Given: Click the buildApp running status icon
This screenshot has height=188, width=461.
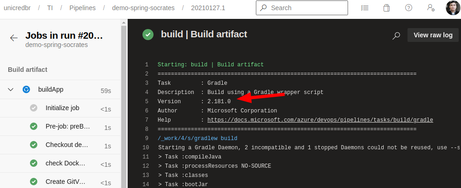Looking at the screenshot, I should point(26,89).
